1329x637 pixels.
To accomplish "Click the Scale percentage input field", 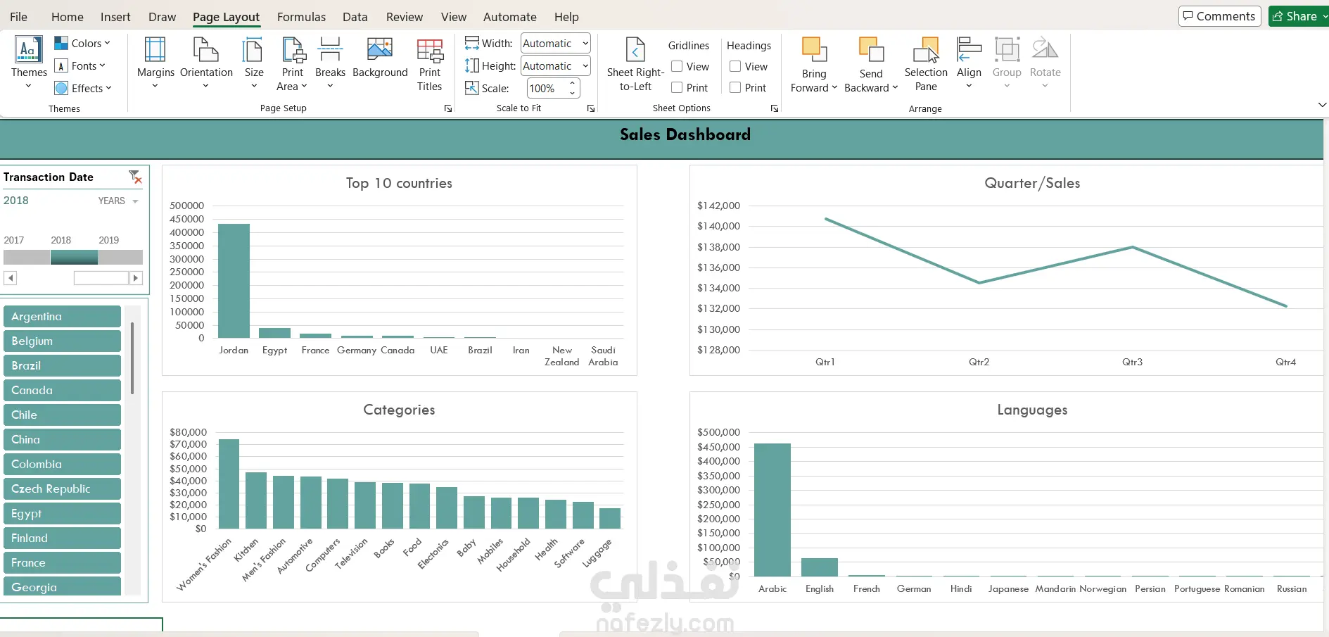I will click(547, 88).
